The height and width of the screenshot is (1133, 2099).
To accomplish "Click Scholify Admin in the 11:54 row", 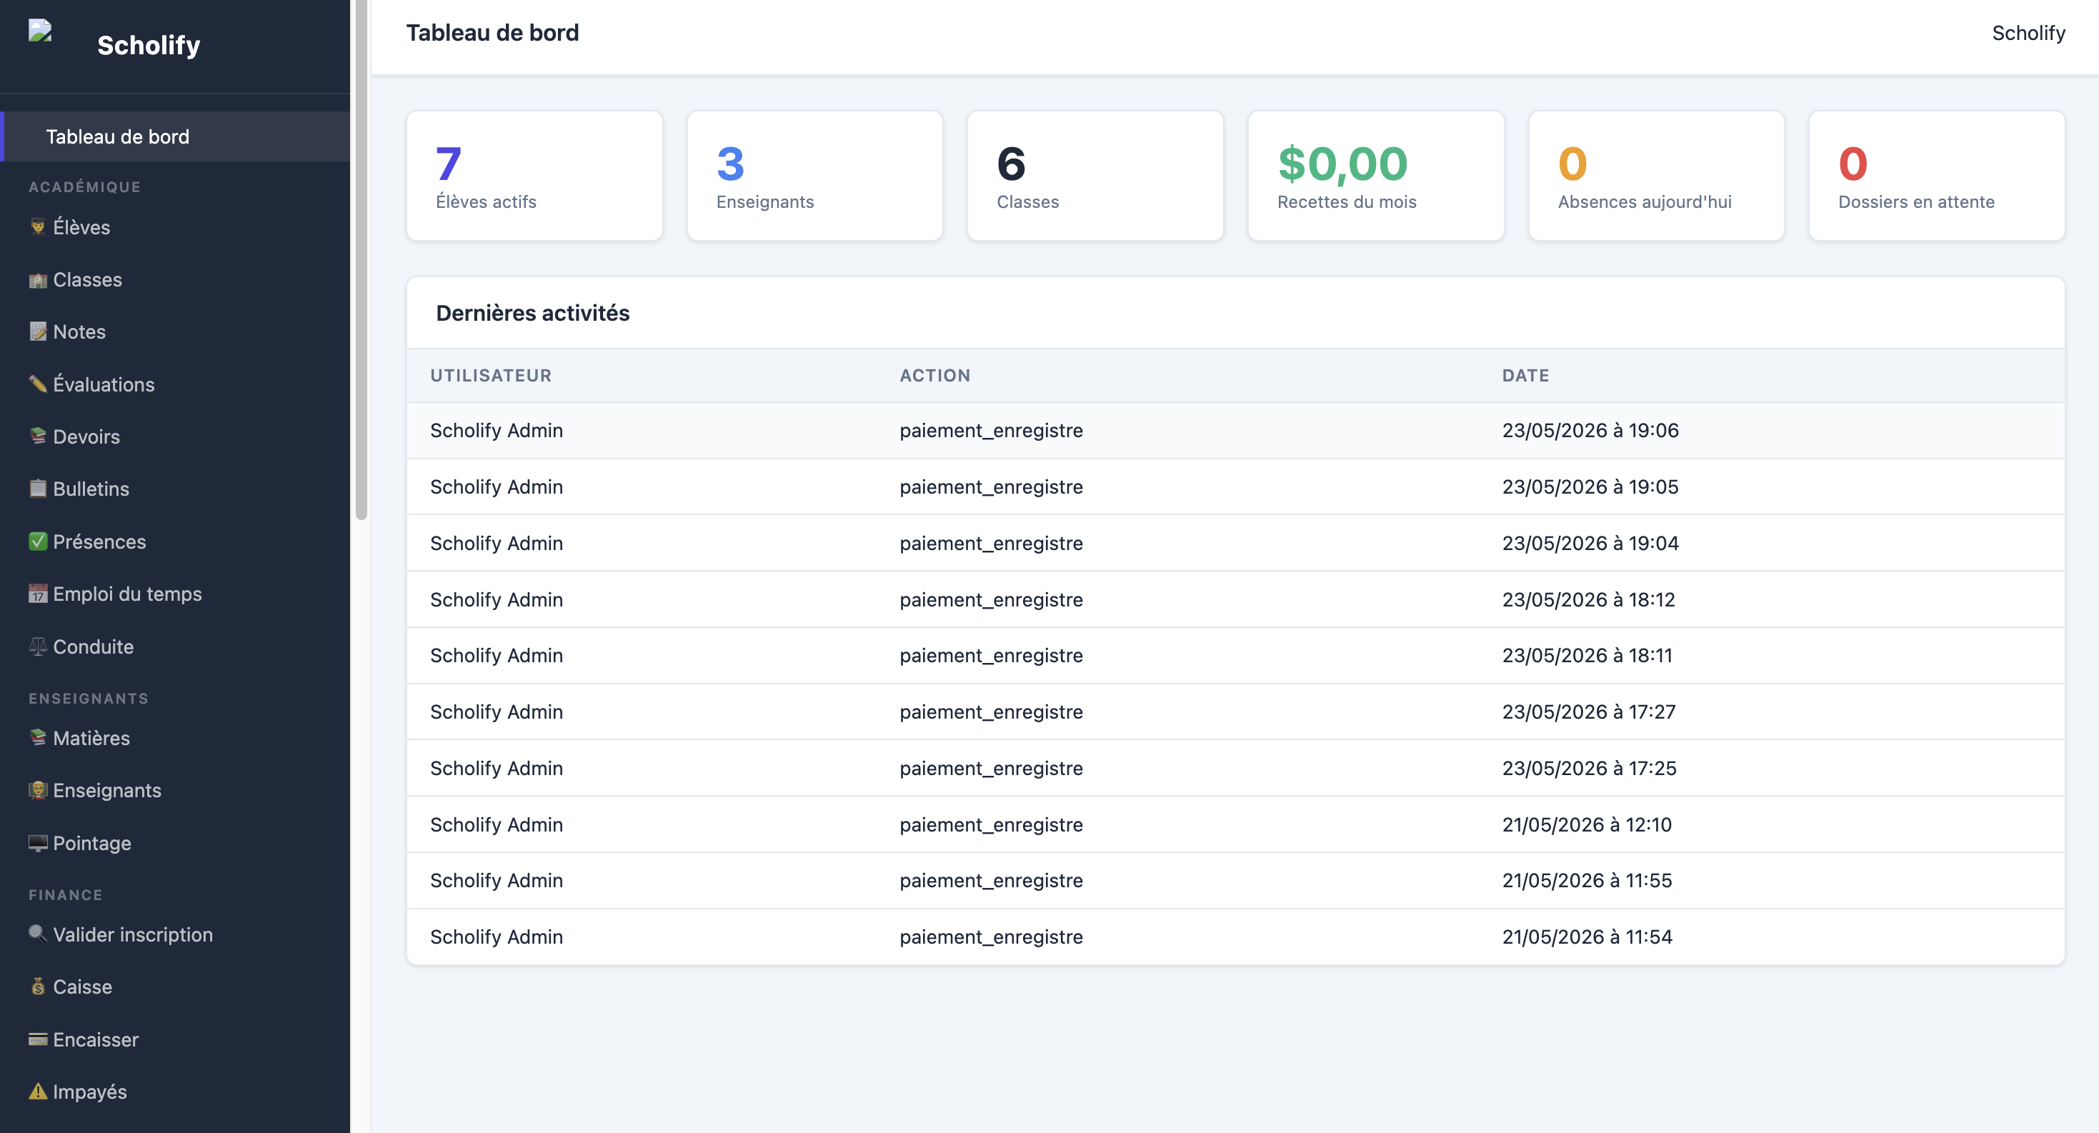I will coord(497,937).
